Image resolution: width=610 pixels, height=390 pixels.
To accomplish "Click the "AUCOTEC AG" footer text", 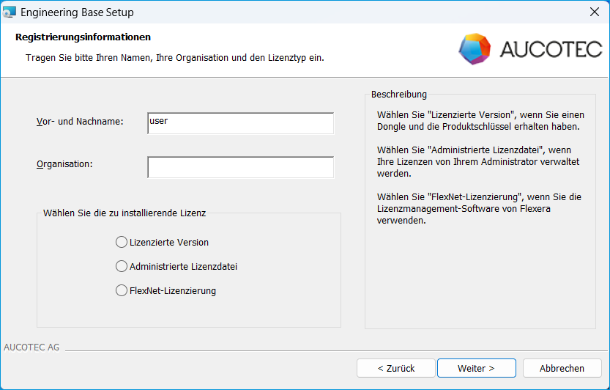I will 31,347.
